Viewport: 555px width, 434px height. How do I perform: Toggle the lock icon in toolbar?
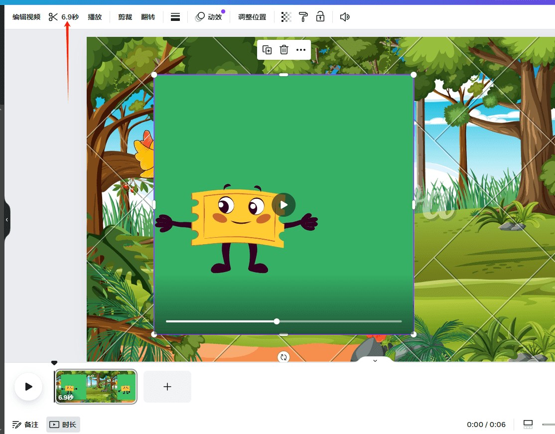point(320,16)
